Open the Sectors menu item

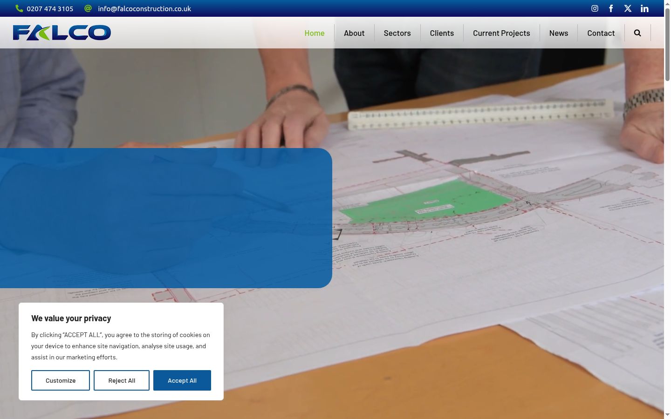coord(397,33)
